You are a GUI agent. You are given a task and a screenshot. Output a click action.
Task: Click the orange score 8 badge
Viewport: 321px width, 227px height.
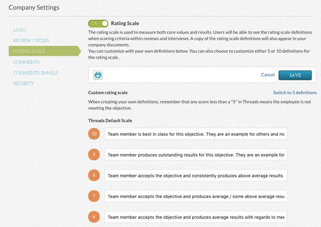(x=94, y=175)
